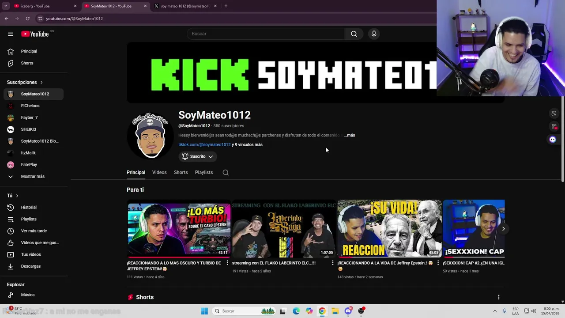Expand Mostrar más subscriptions
Screen dimensions: 565x318
point(34,176)
